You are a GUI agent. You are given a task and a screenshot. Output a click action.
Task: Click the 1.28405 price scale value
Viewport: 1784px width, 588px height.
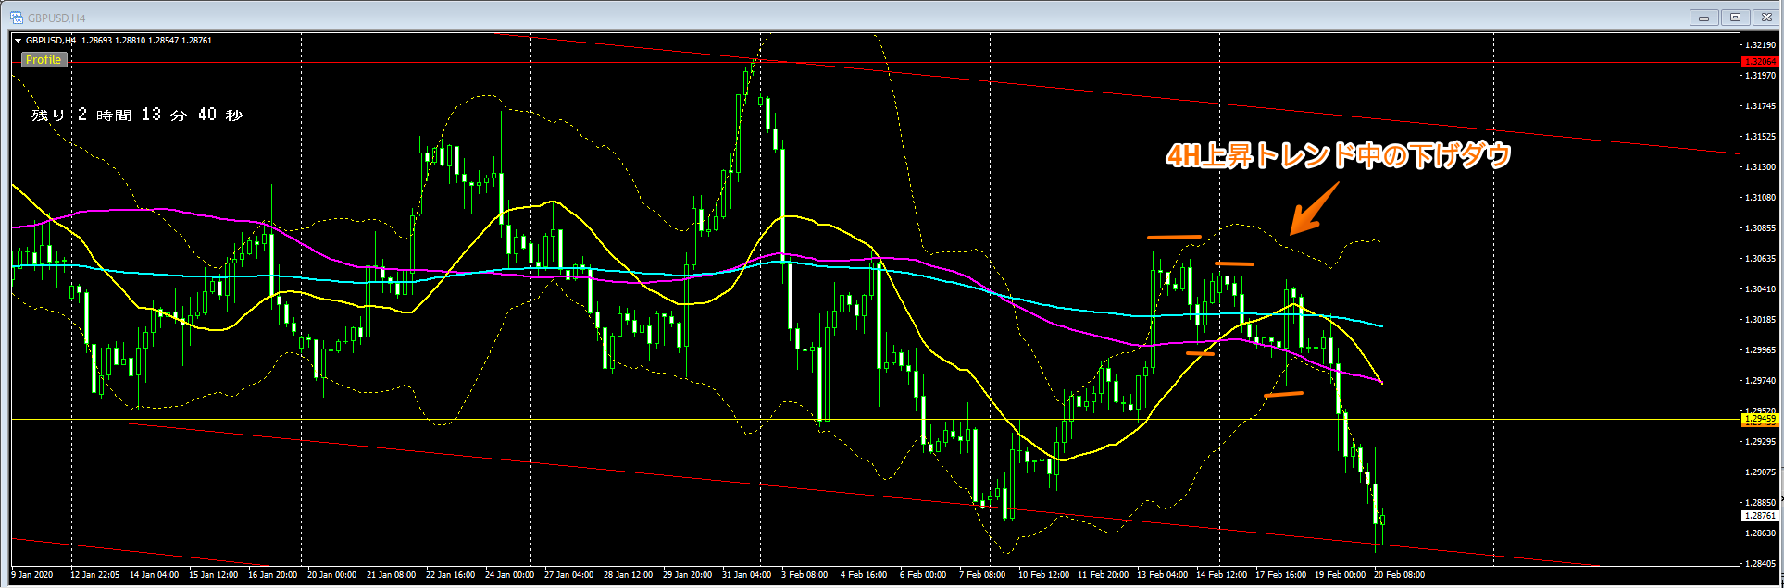[x=1760, y=563]
